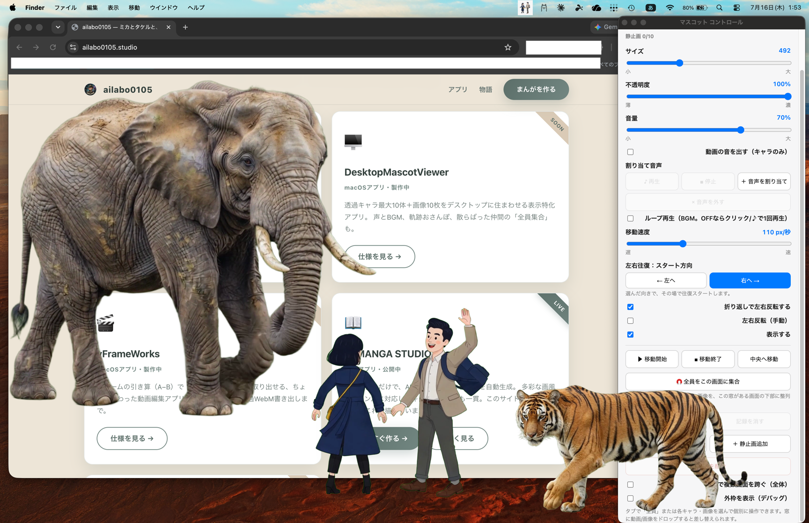Click the monitor icon on DesktopMascotViewer card
Image resolution: width=809 pixels, height=523 pixels.
(x=353, y=141)
